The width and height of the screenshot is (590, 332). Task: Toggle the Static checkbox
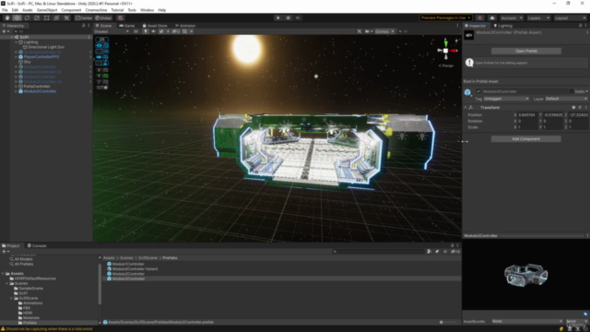572,91
